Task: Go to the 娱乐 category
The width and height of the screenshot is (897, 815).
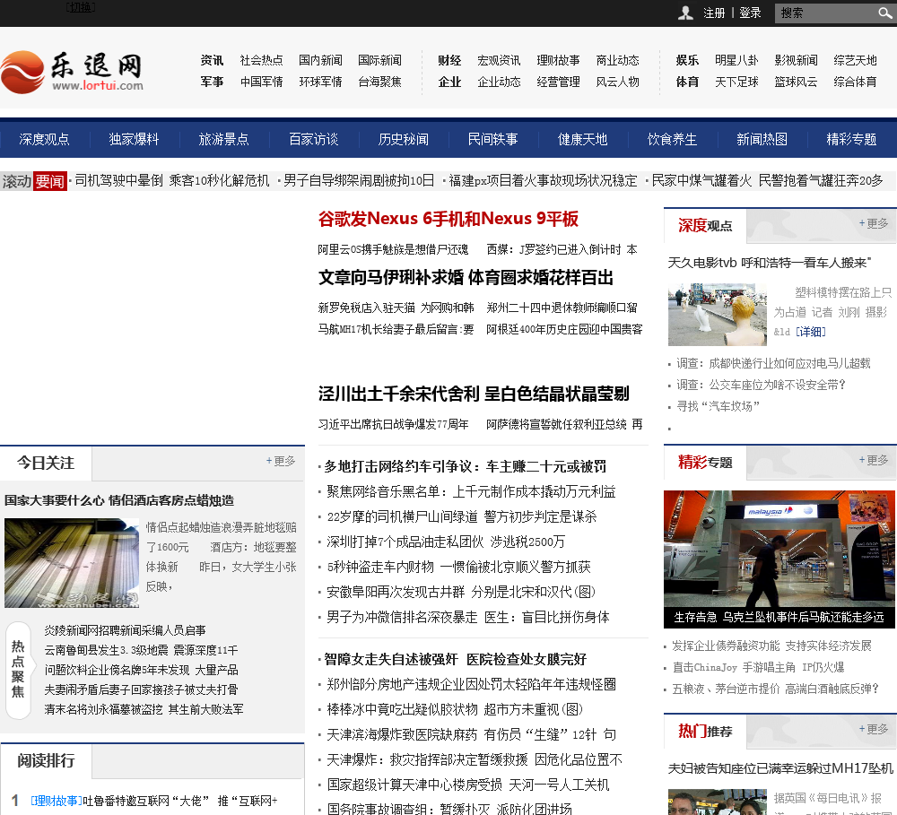Action: tap(687, 61)
